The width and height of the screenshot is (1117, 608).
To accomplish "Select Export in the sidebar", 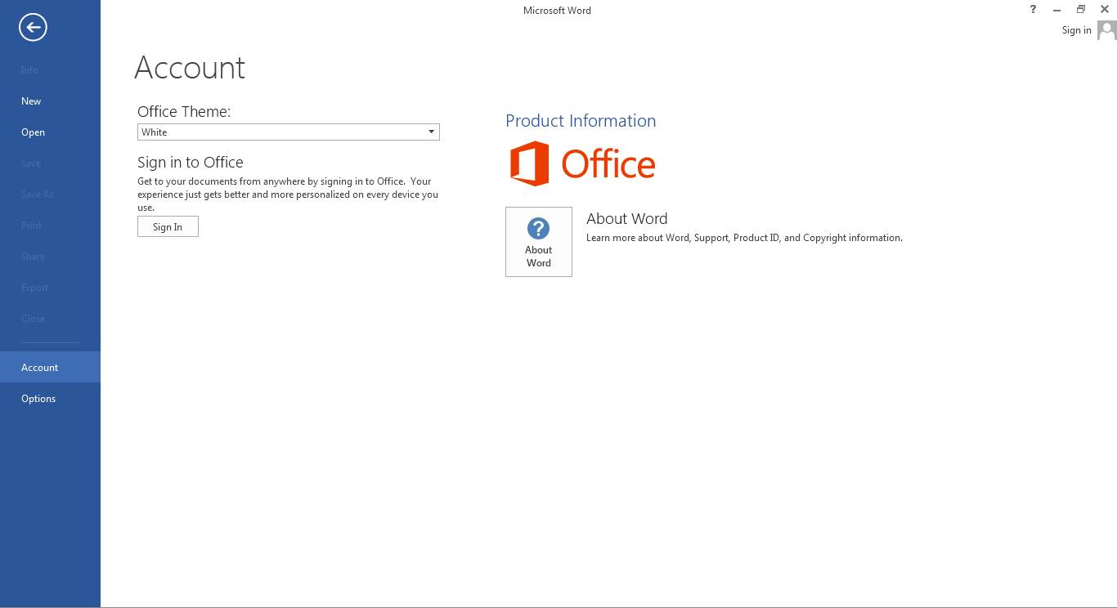I will click(x=50, y=288).
